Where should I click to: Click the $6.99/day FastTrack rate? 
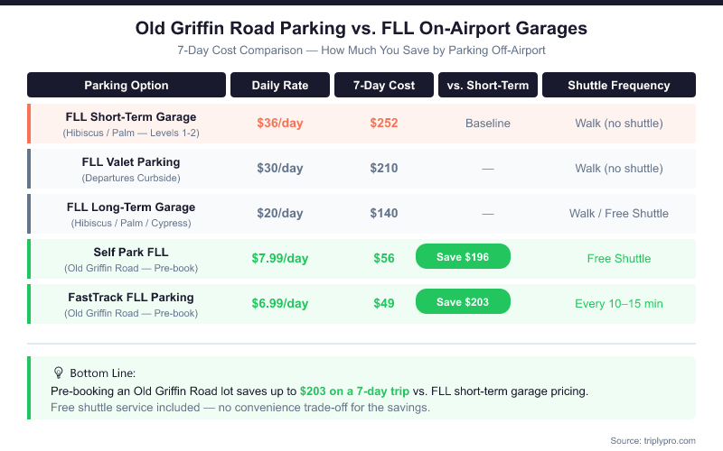[280, 304]
